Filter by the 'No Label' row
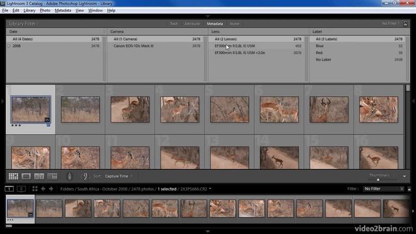416x234 pixels. point(357,60)
